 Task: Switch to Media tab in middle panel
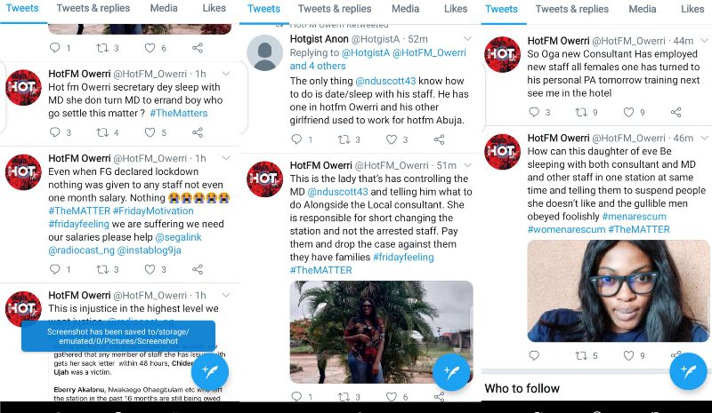[x=405, y=9]
